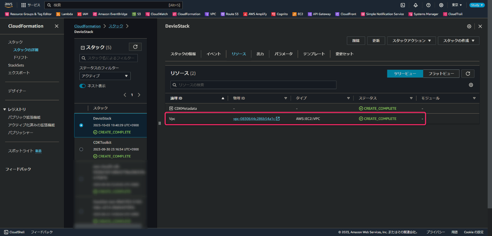Open Route 53 bookmark
The height and width of the screenshot is (236, 492).
229,14
